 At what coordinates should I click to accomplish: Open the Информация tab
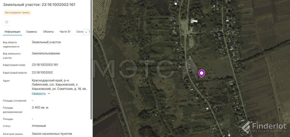tap(12, 32)
